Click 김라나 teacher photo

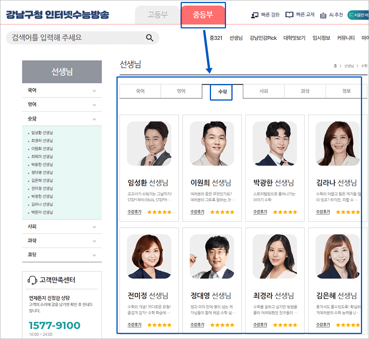[337, 144]
